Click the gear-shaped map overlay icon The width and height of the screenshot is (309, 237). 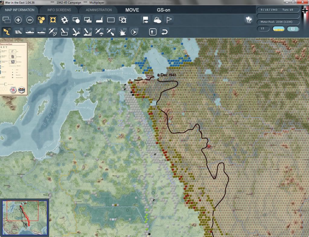(65, 20)
